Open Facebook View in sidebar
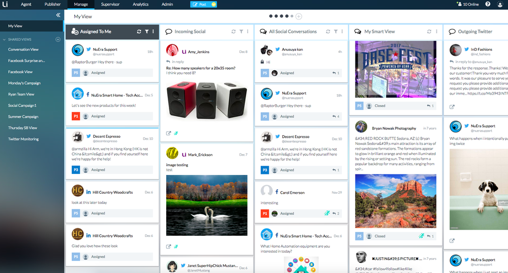 pyautogui.click(x=20, y=72)
